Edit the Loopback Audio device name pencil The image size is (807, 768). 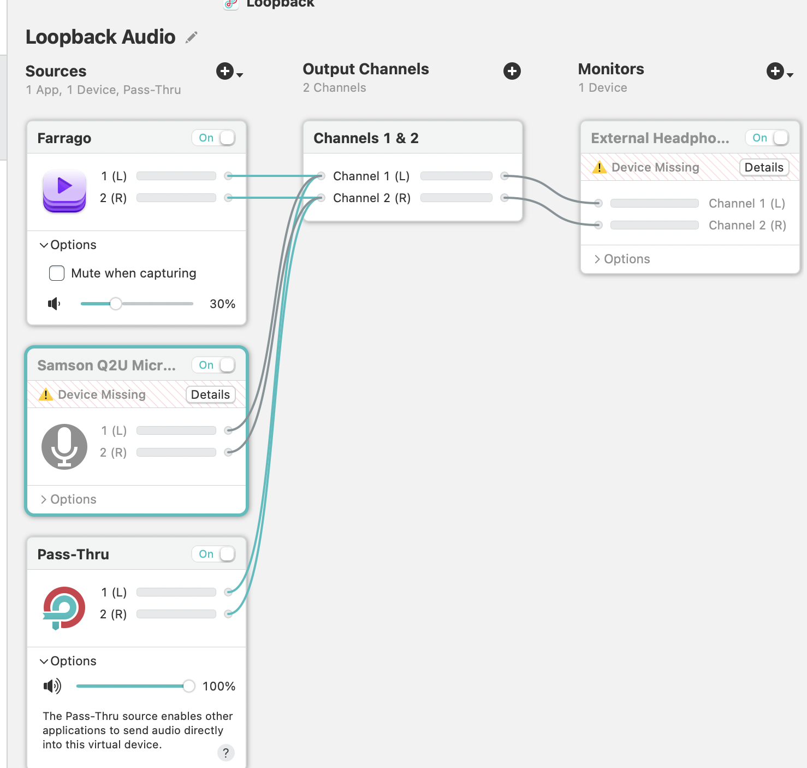191,37
